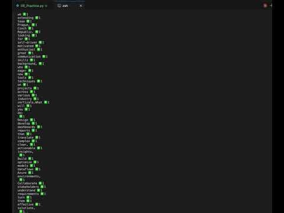Click the "Build" output line

pyautogui.click(x=25, y=159)
